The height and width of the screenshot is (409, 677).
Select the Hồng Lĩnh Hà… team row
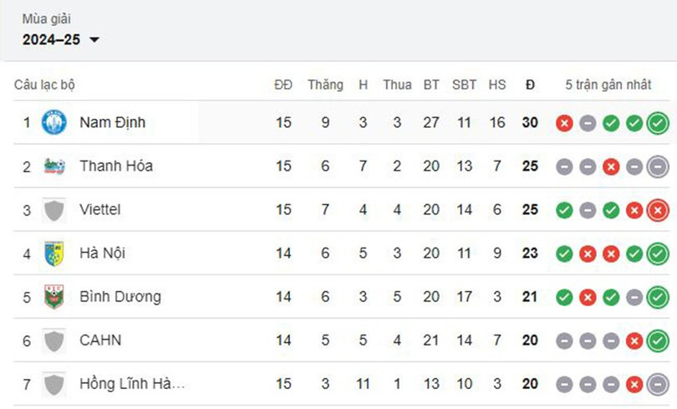point(342,384)
